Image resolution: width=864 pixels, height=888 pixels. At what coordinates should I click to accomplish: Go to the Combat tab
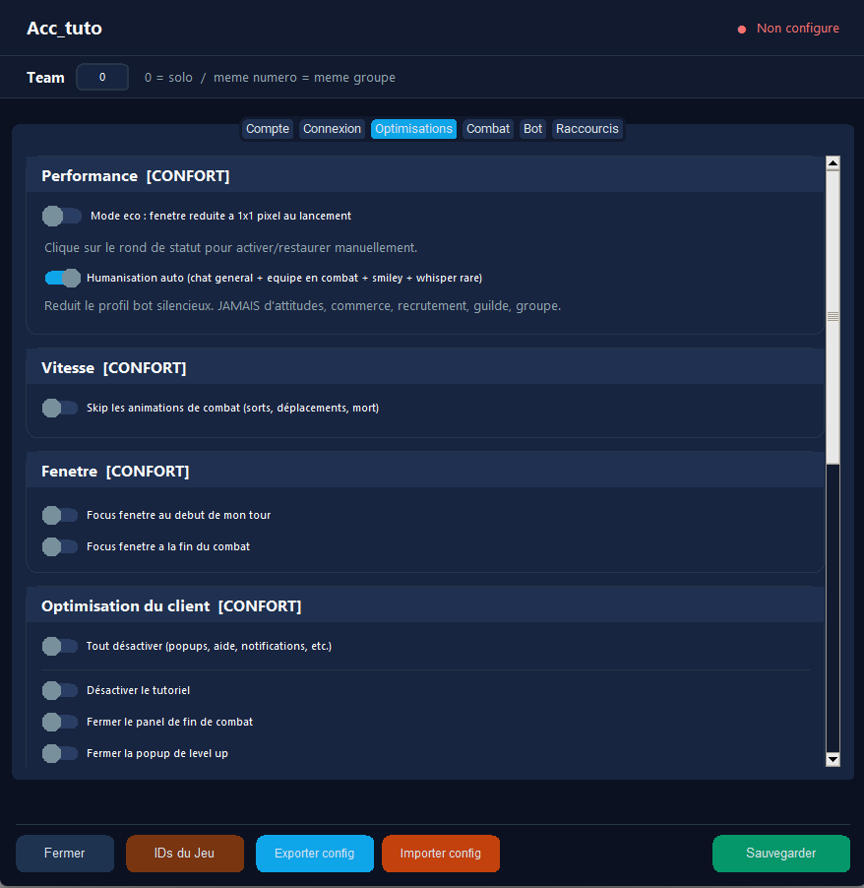coord(488,129)
